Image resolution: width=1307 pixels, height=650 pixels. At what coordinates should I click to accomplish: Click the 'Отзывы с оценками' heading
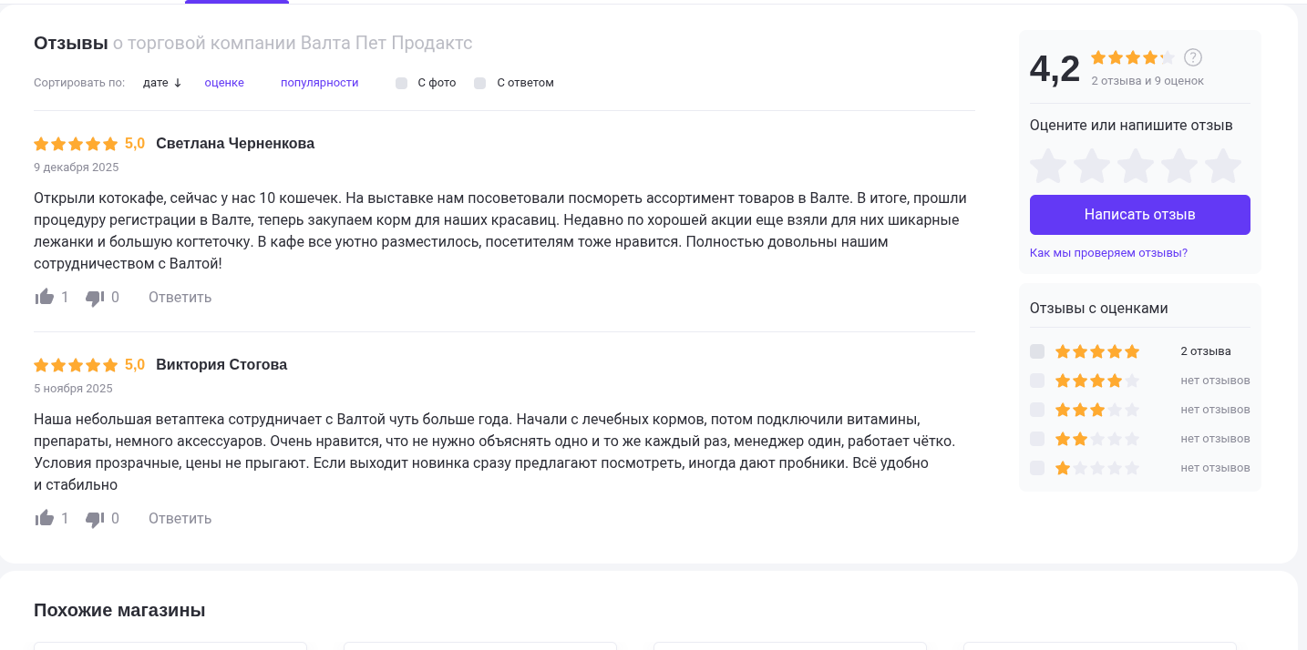1099,309
